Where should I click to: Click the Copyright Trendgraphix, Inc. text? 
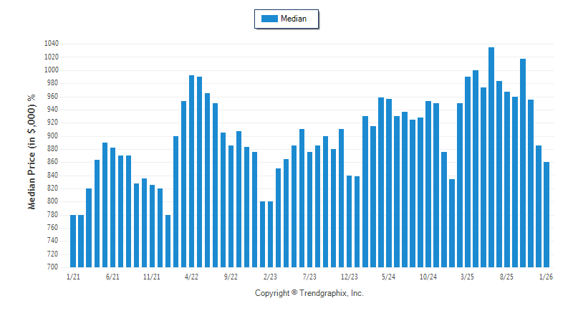309,293
